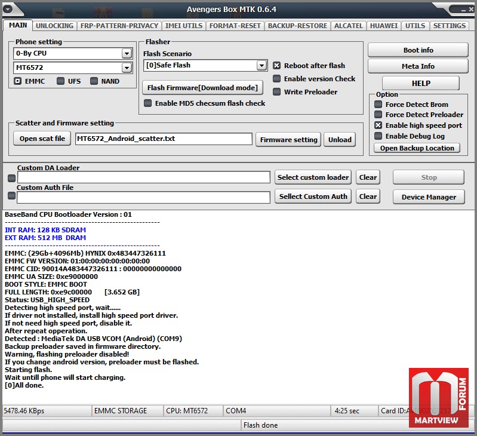Viewport: 477px width, 436px height.
Task: Click the Unload button
Action: coord(340,140)
